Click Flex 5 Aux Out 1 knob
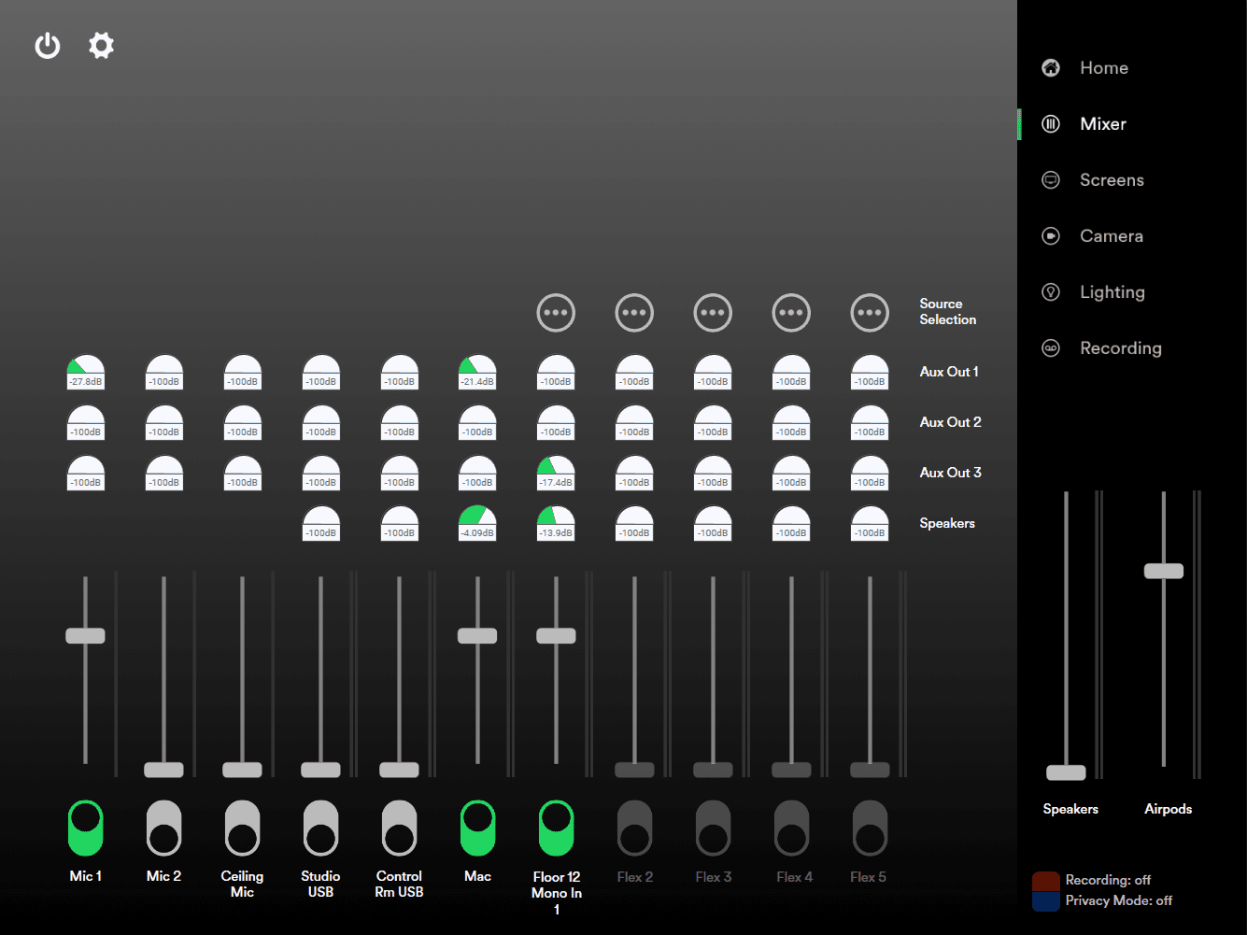The width and height of the screenshot is (1247, 935). [x=870, y=372]
